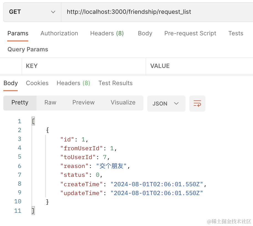Go to the Tests tab
253x226 pixels.
[x=236, y=33]
